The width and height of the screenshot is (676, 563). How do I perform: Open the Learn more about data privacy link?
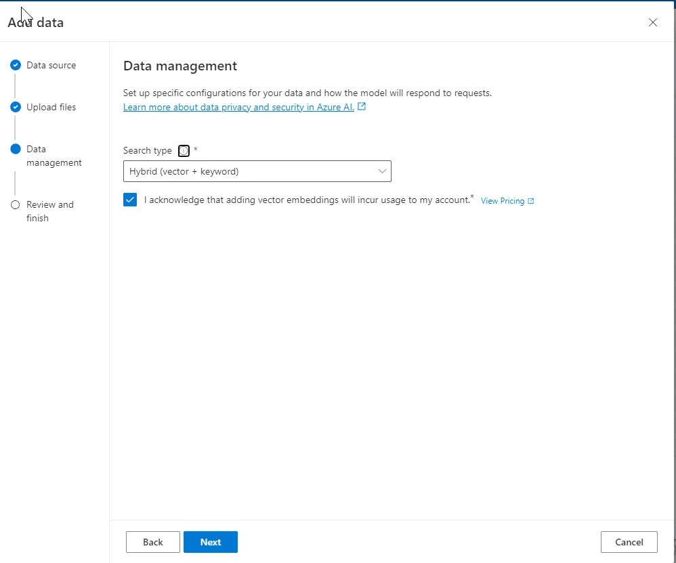(x=238, y=107)
